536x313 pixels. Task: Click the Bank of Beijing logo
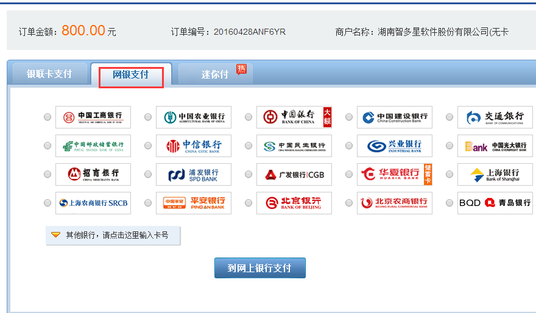(294, 203)
